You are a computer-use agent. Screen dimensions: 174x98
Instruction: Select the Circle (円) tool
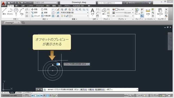[x=16, y=11]
